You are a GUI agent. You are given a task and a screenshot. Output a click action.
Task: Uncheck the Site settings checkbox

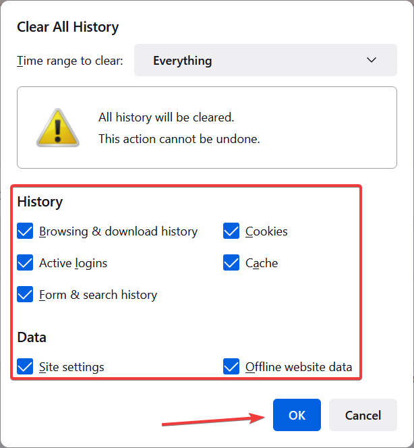click(25, 366)
